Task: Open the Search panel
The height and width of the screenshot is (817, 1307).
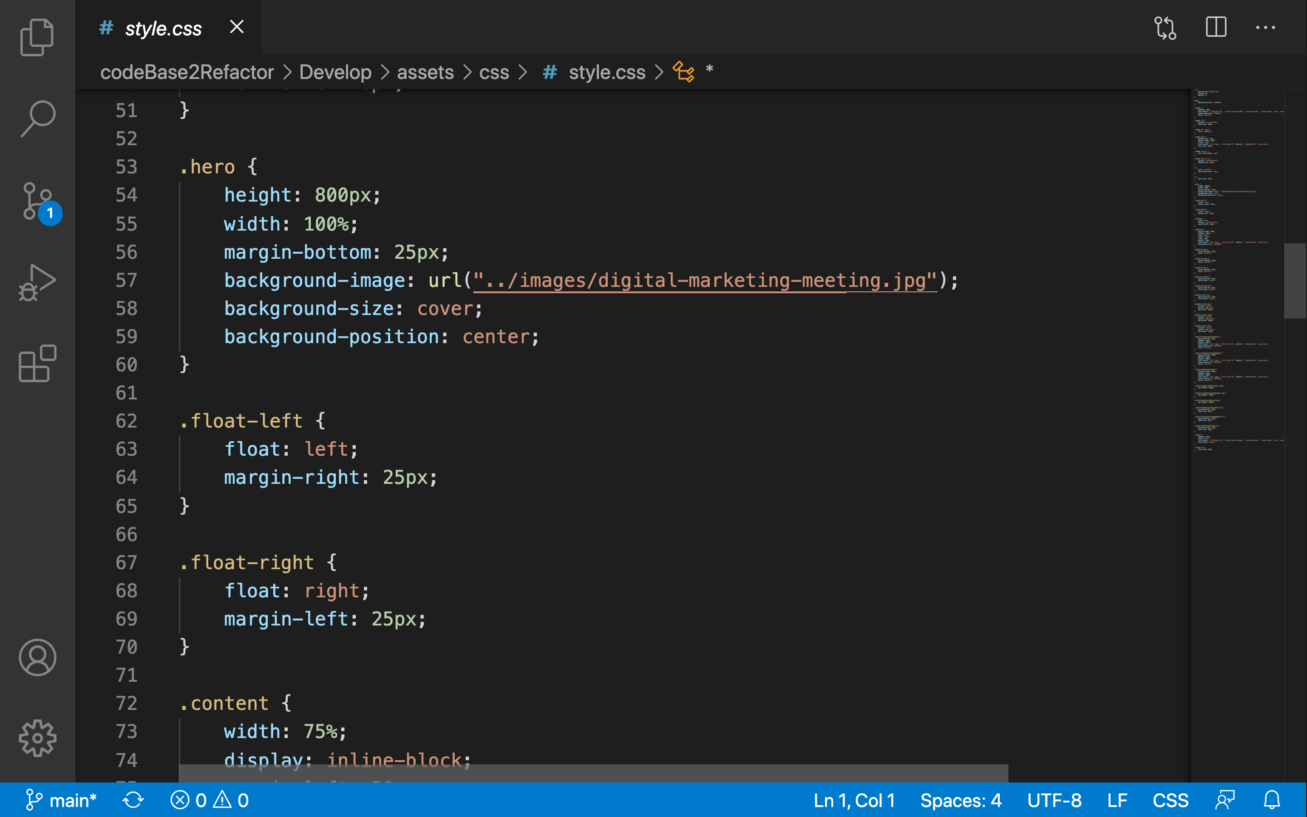Action: click(x=37, y=118)
